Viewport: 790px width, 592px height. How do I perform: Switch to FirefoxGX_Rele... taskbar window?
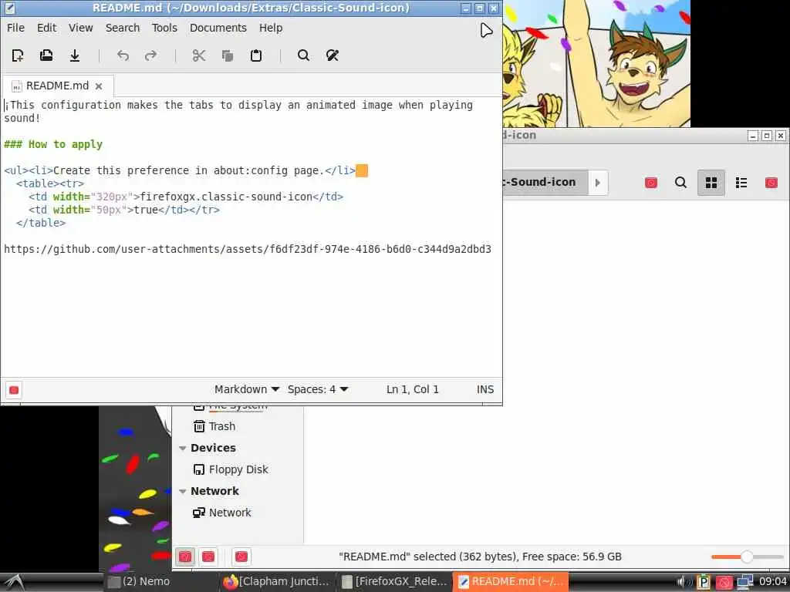click(x=394, y=582)
